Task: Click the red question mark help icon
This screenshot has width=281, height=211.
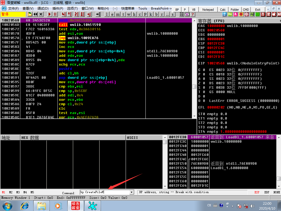Action: (x=192, y=14)
